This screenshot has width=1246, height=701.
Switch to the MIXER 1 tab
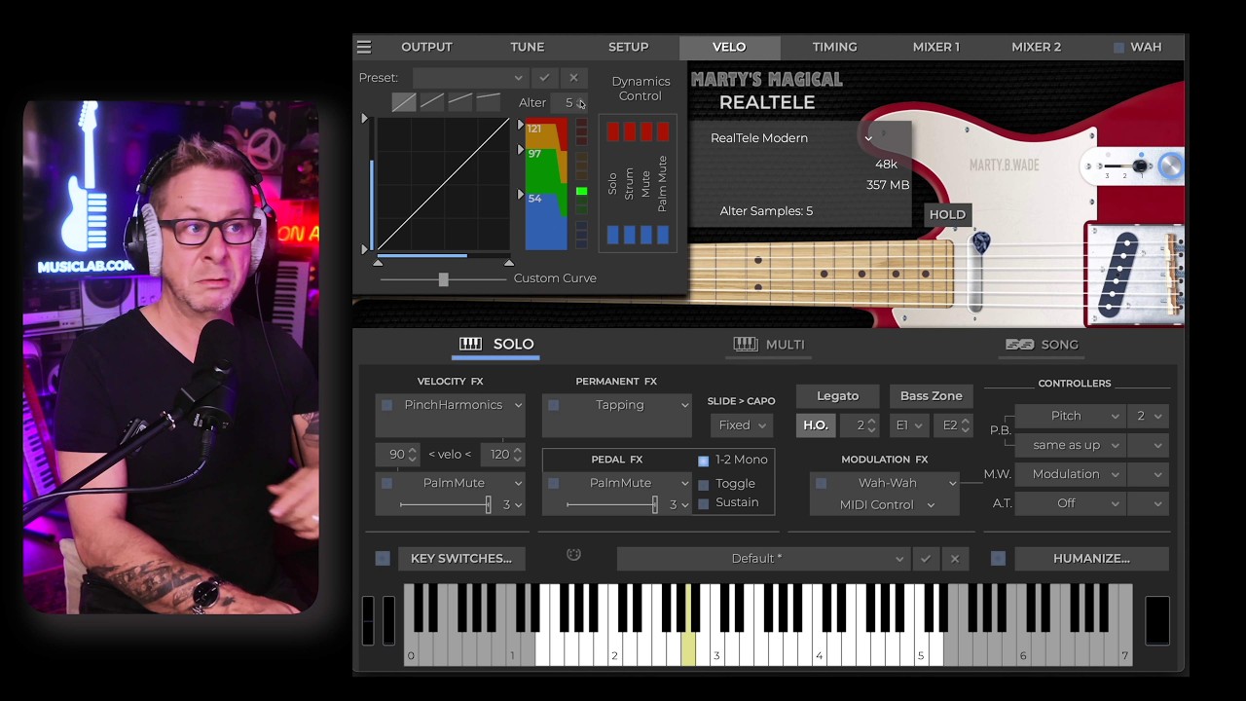(935, 47)
